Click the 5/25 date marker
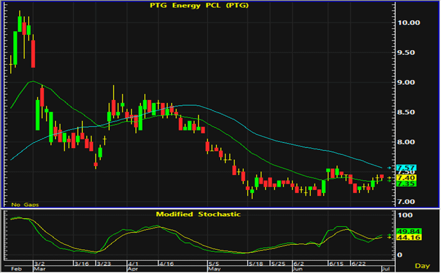This screenshot has width=441, height=273. (x=278, y=264)
